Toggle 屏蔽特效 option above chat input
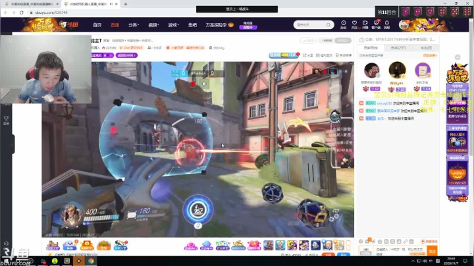Viewport: 474px width, 266px height. (429, 241)
